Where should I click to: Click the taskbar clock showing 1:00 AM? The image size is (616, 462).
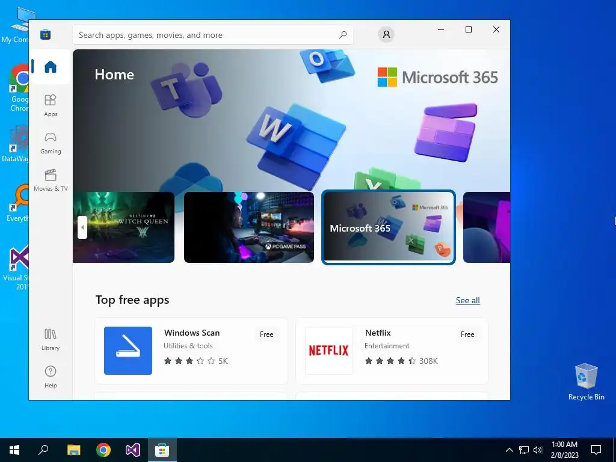[x=564, y=450]
